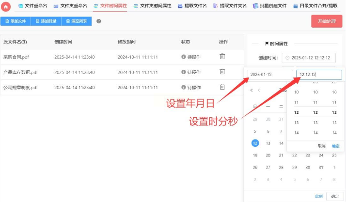
Task: Delete 产品库存数据.pdf with trash icon
Action: 222,72
